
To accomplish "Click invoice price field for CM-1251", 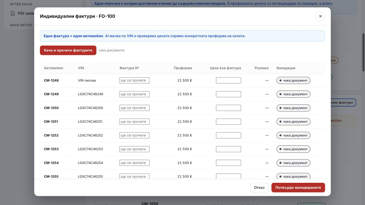I will 228,122.
